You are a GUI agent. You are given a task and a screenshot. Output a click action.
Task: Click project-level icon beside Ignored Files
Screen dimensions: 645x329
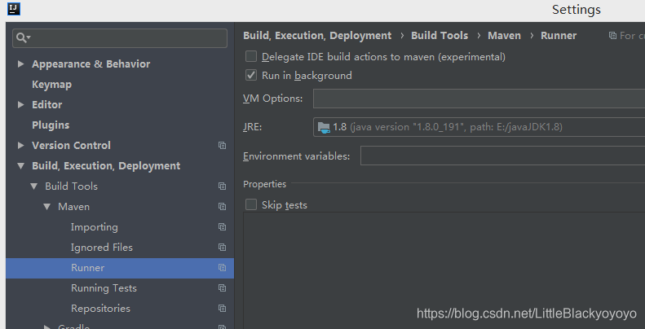(222, 248)
